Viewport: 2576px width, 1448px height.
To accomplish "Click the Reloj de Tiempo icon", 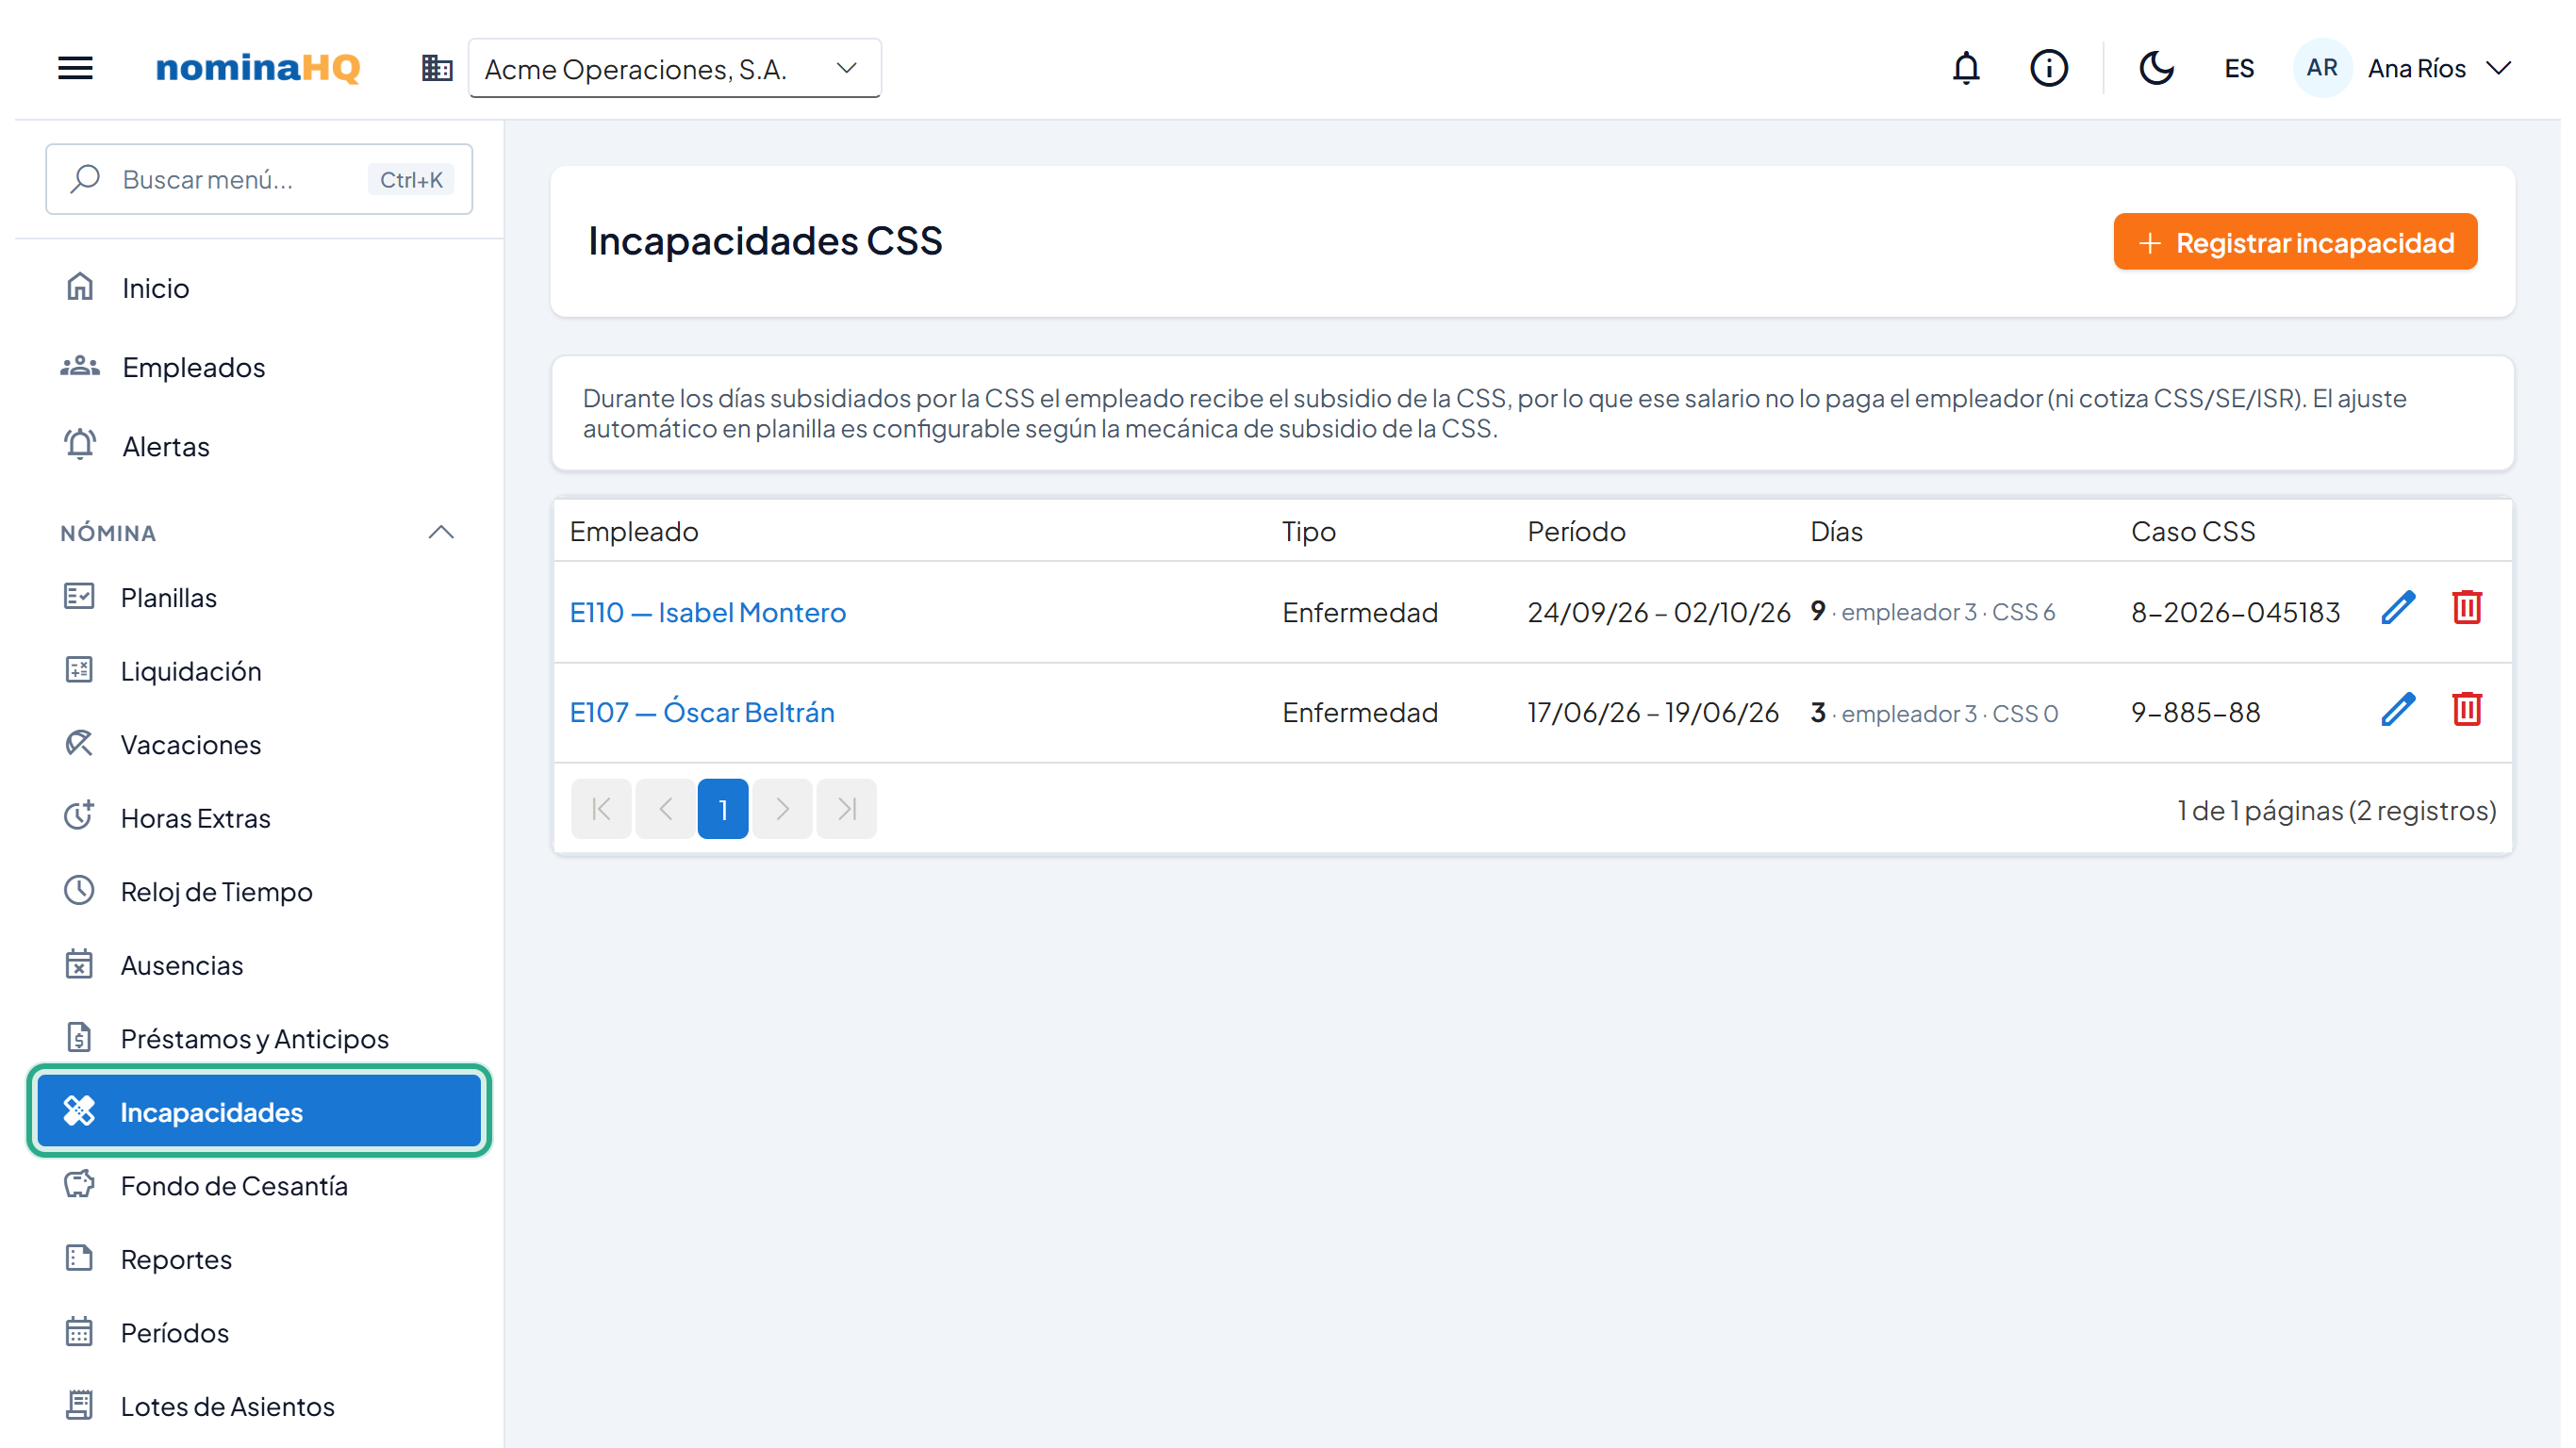I will coord(79,890).
